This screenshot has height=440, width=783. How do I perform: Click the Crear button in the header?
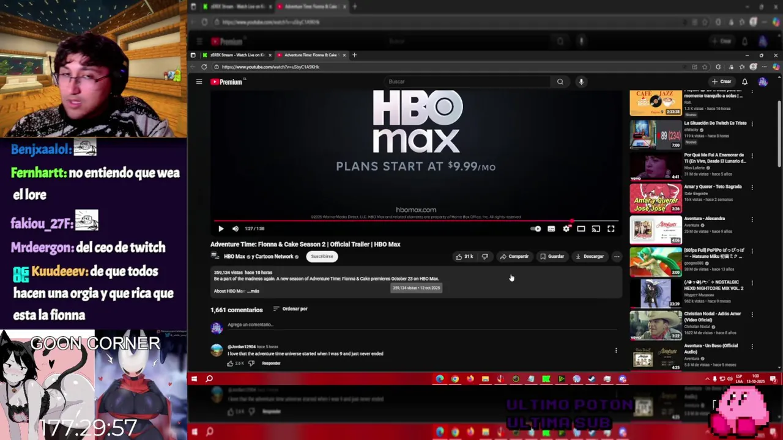click(721, 81)
